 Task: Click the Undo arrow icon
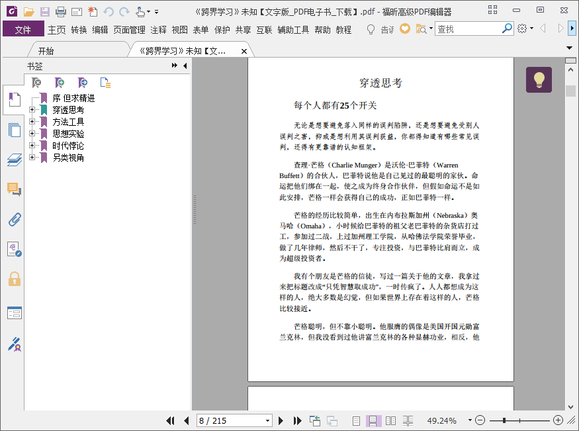point(109,12)
